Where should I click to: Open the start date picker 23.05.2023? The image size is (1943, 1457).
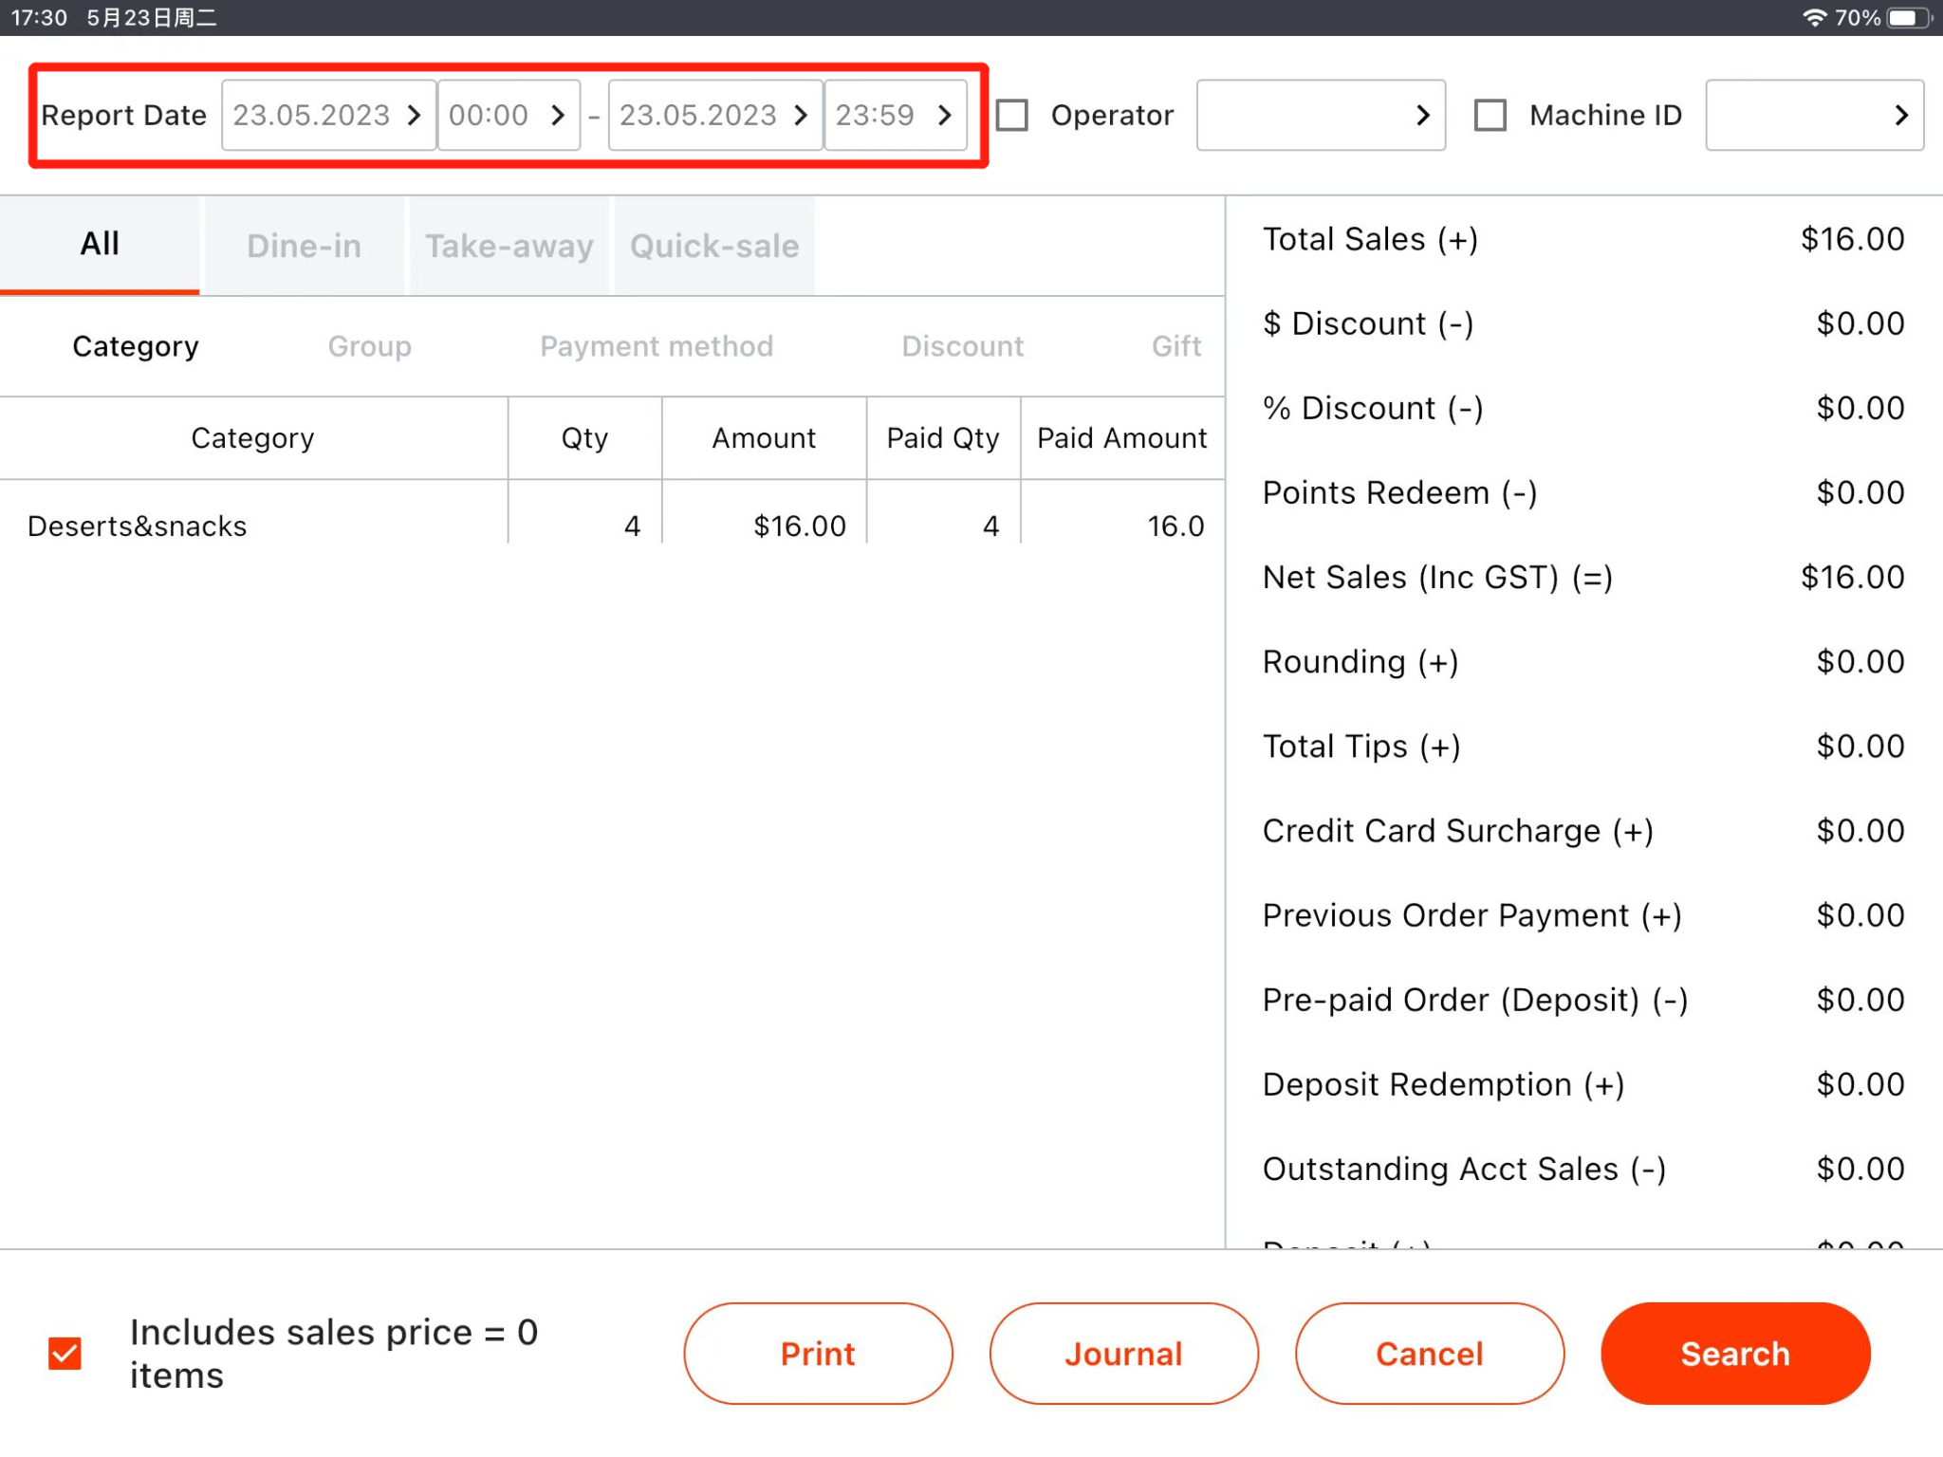coord(327,115)
